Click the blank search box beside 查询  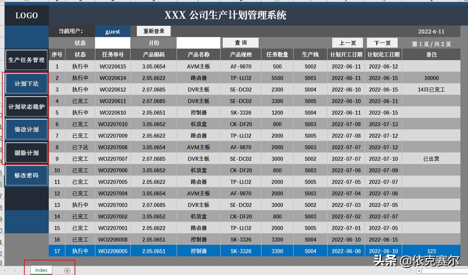coord(198,42)
